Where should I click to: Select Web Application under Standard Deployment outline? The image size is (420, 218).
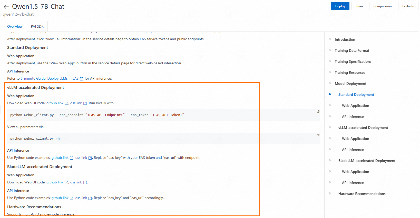pos(355,106)
